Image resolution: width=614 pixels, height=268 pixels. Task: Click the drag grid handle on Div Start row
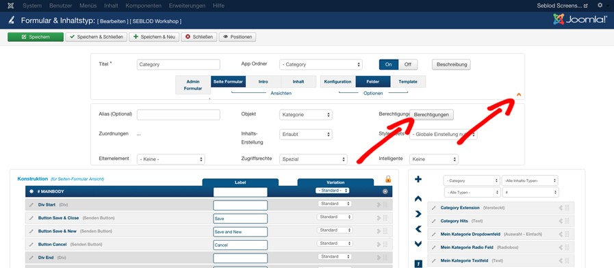tap(385, 204)
